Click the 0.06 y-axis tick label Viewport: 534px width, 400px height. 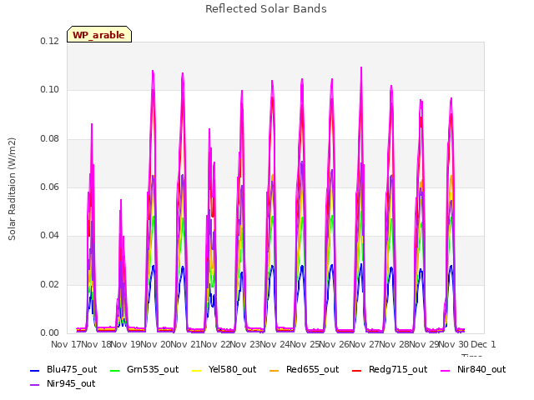[x=50, y=187]
